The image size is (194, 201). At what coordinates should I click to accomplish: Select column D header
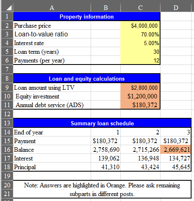(176, 7)
